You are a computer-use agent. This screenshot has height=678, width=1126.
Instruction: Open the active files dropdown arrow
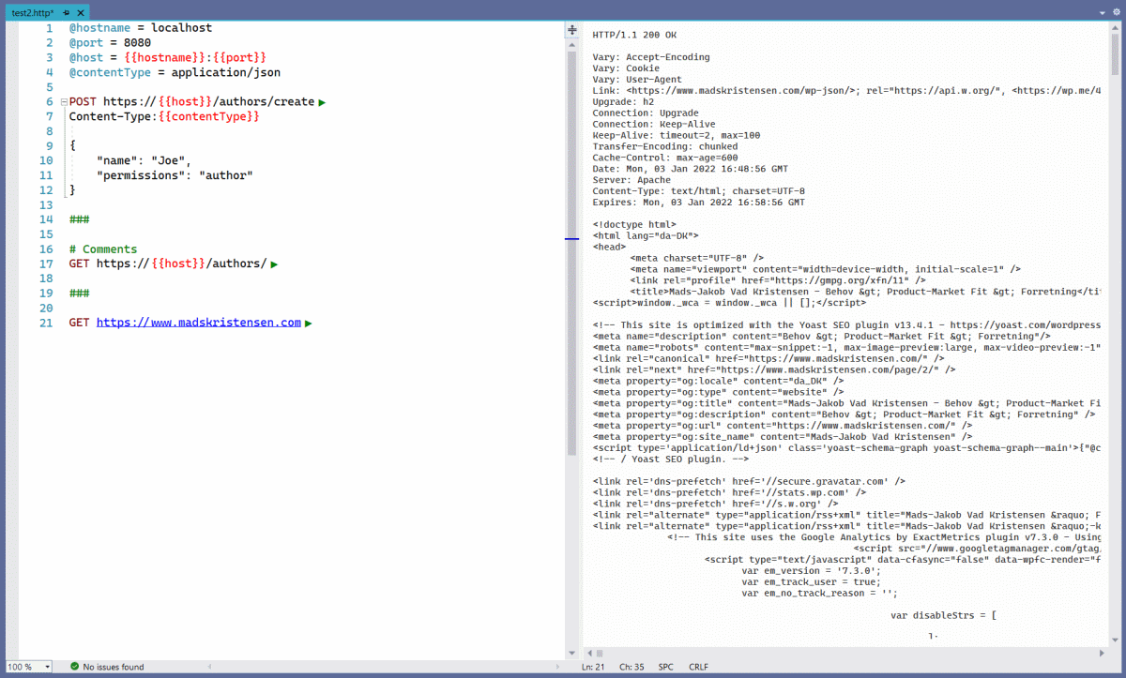pyautogui.click(x=1103, y=12)
